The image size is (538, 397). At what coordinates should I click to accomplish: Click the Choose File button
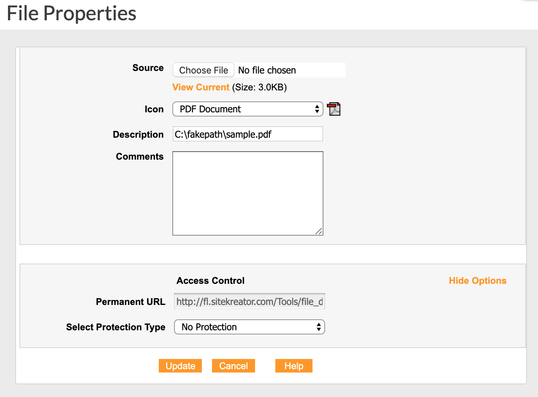[x=204, y=70]
